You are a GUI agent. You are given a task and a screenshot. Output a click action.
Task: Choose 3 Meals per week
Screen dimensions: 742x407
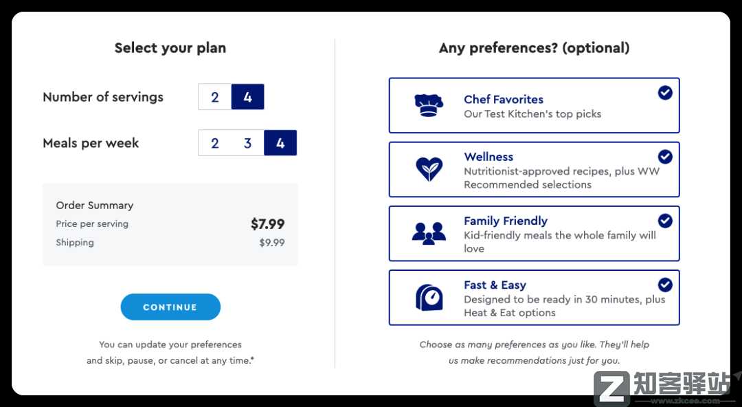(247, 143)
